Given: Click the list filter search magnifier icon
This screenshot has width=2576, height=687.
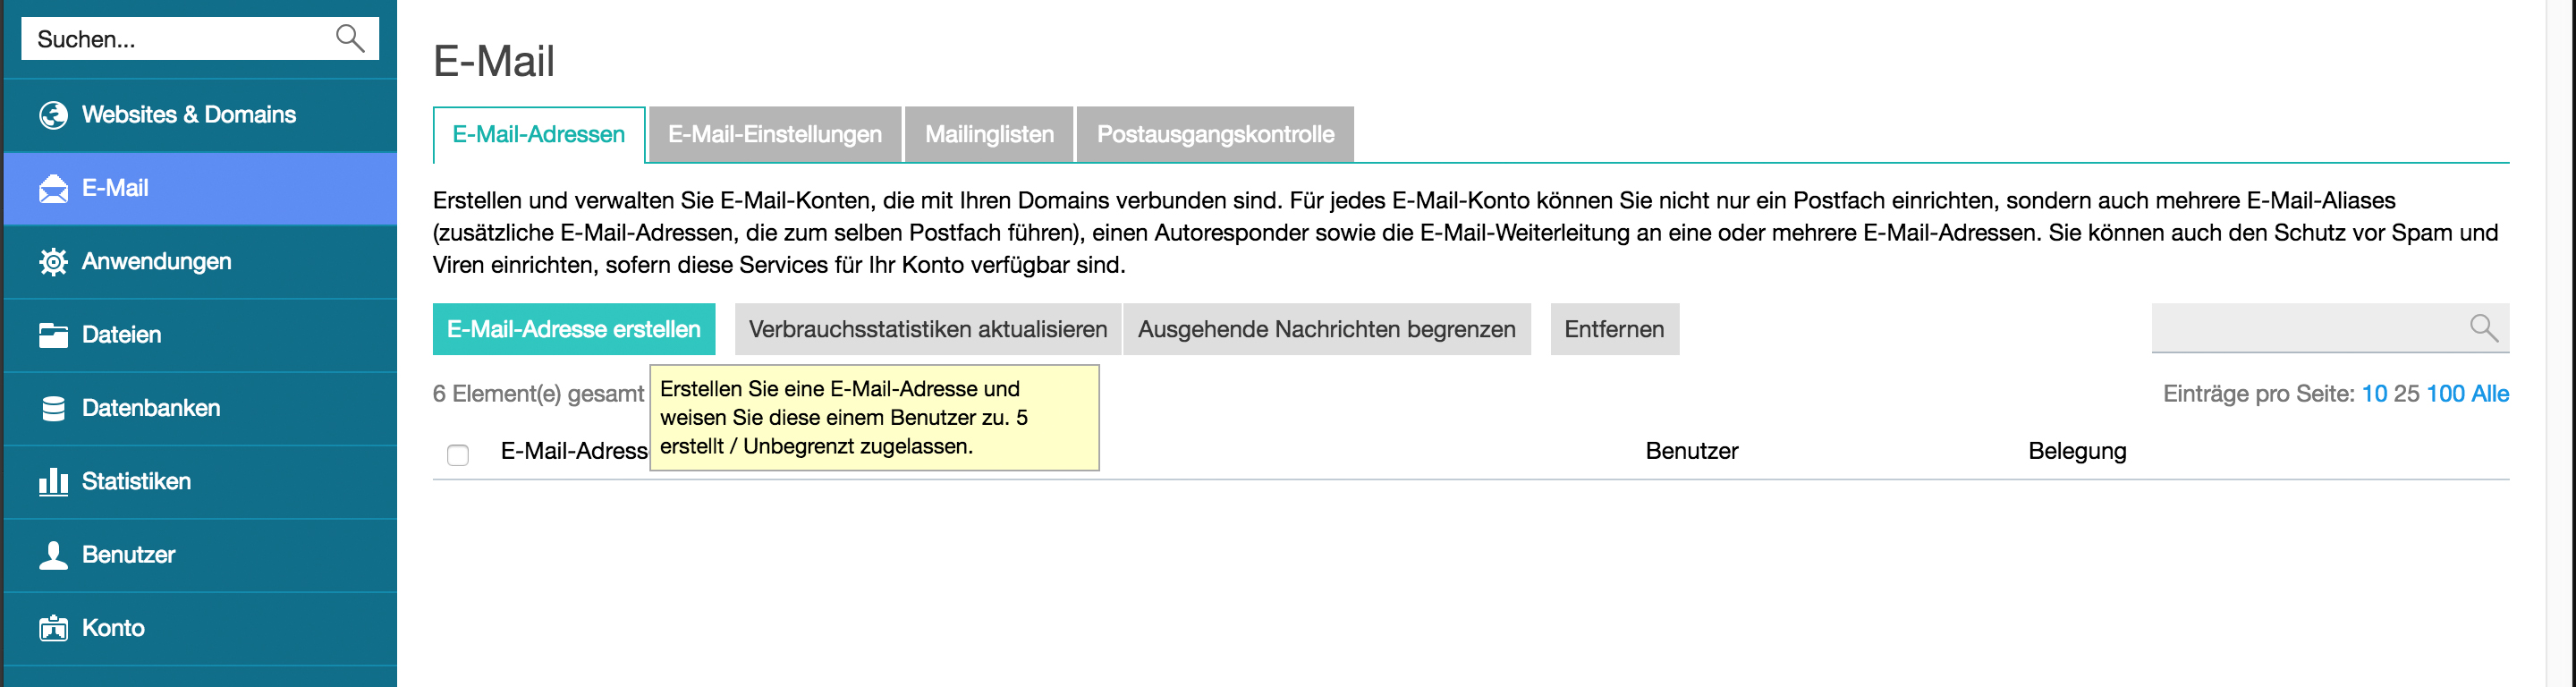Looking at the screenshot, I should [2483, 328].
